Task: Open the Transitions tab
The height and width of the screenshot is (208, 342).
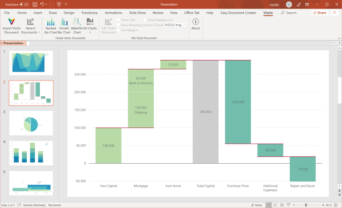Action: (x=89, y=13)
